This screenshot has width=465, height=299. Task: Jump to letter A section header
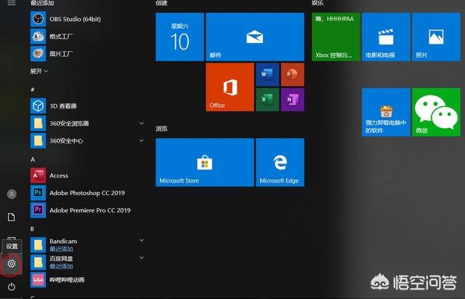[33, 159]
